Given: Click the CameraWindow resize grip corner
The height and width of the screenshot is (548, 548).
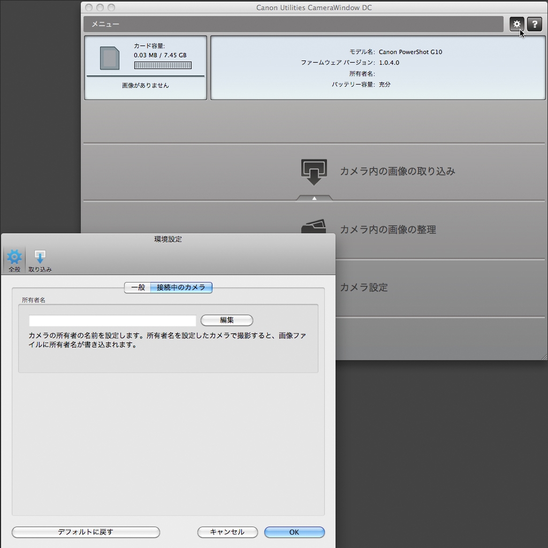Looking at the screenshot, I should pos(544,356).
